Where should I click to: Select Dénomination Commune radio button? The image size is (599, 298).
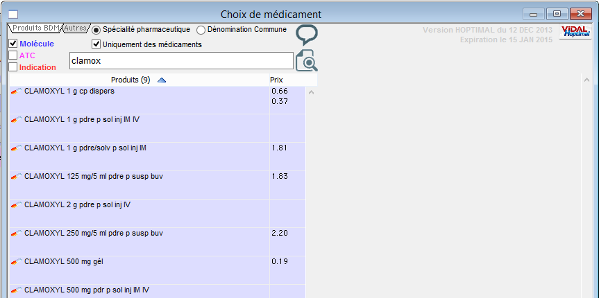[201, 30]
